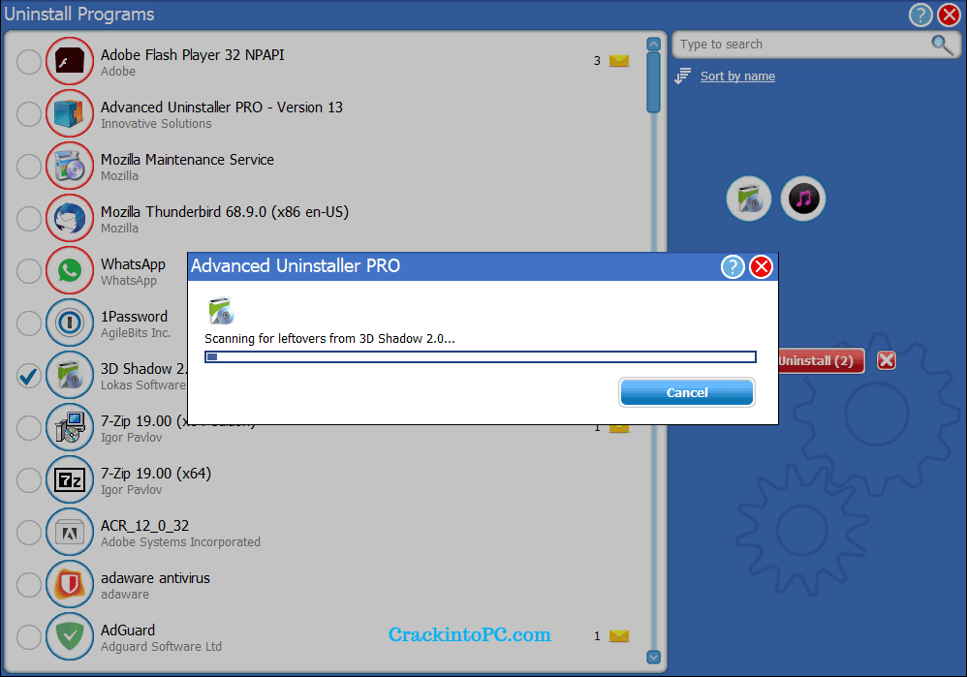Select the 7-Zip 19.00 (x64) checkbox

pos(29,479)
